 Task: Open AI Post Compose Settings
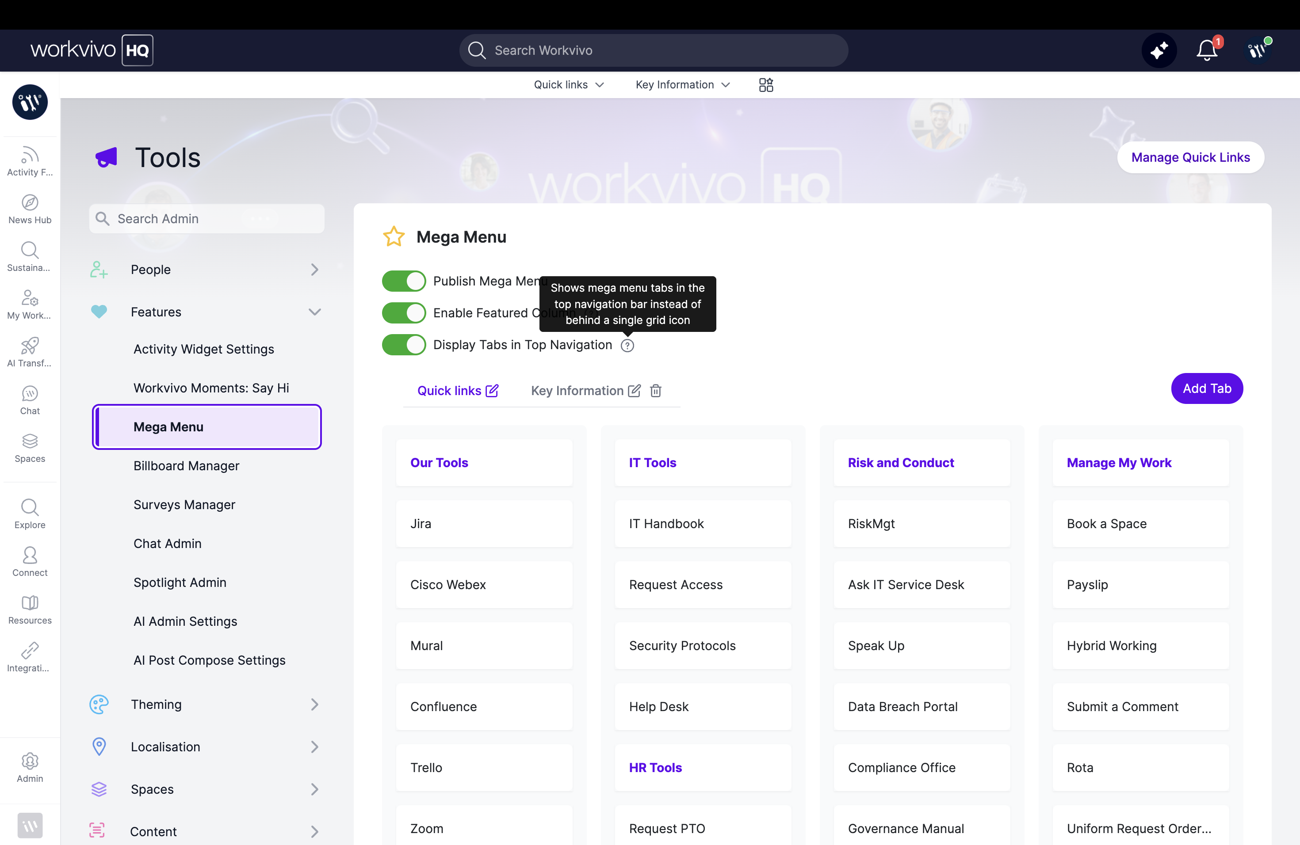[209, 661]
